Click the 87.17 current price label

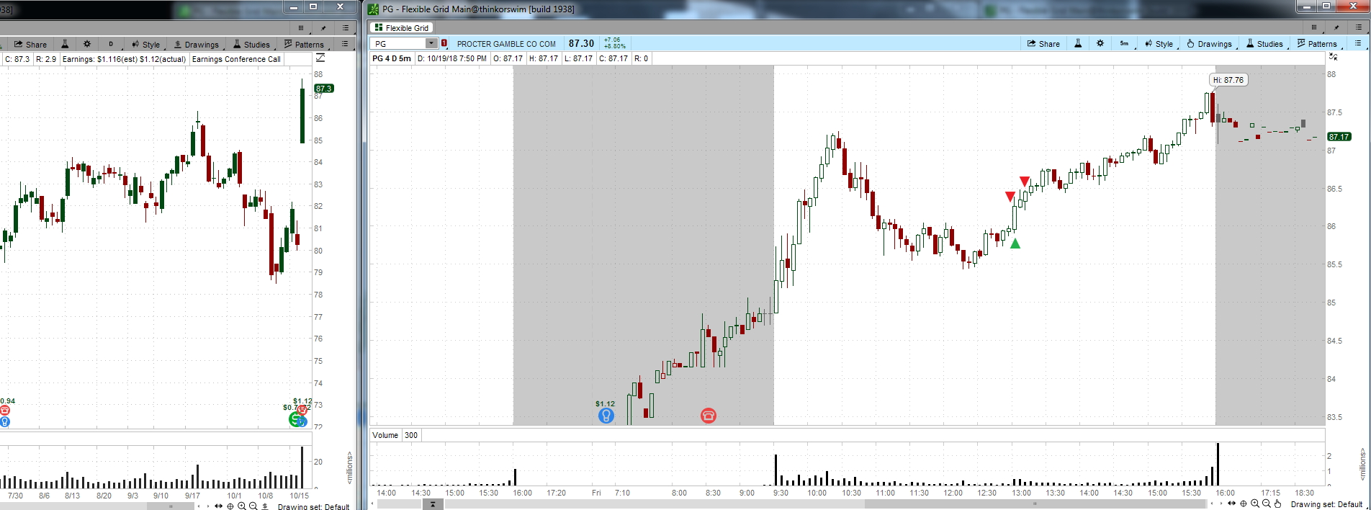tap(1339, 137)
